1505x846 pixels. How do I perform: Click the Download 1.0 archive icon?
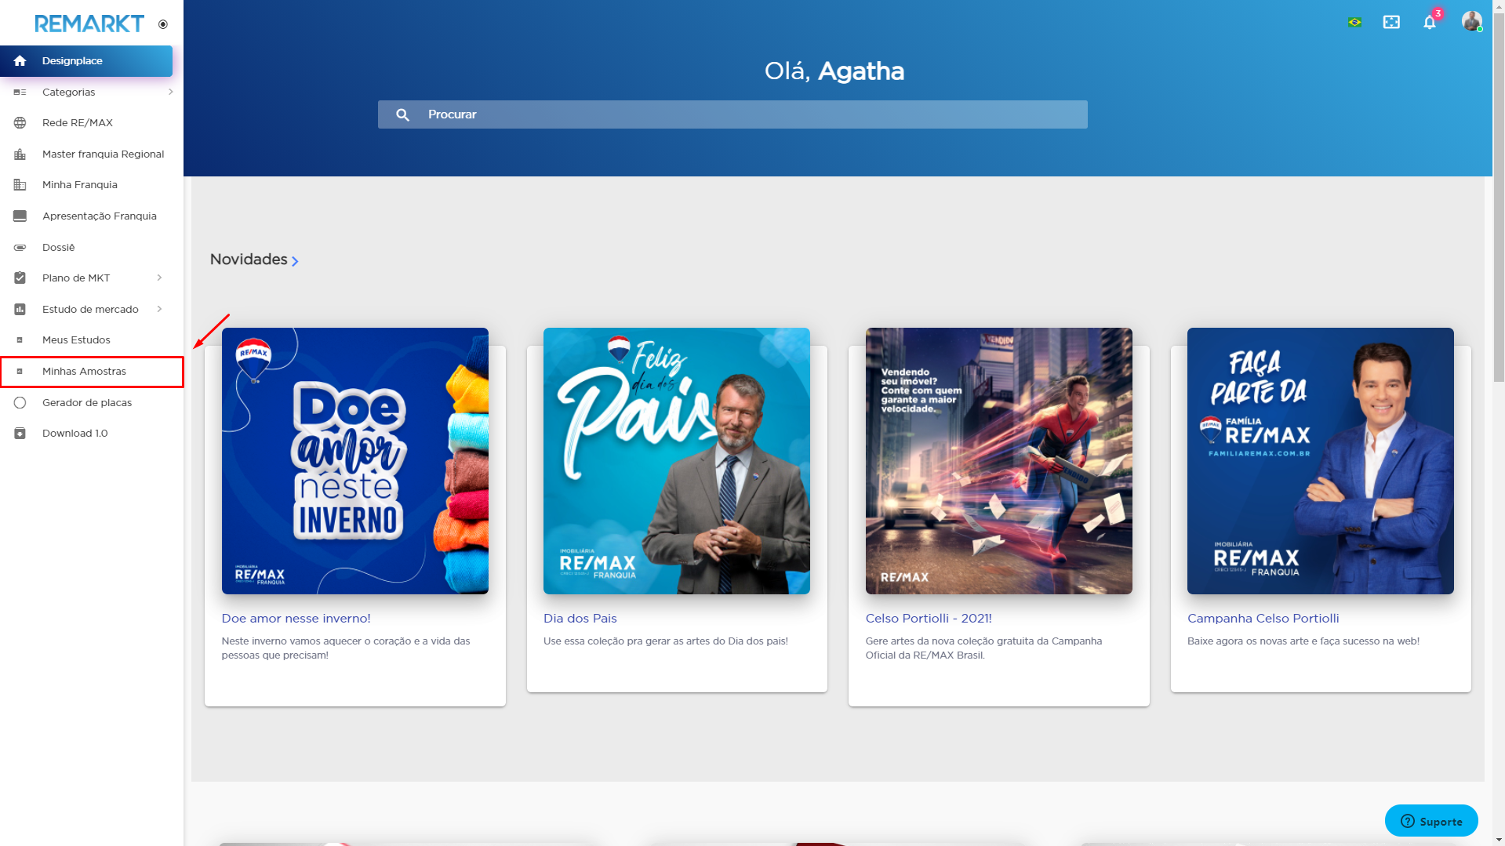[x=20, y=434]
